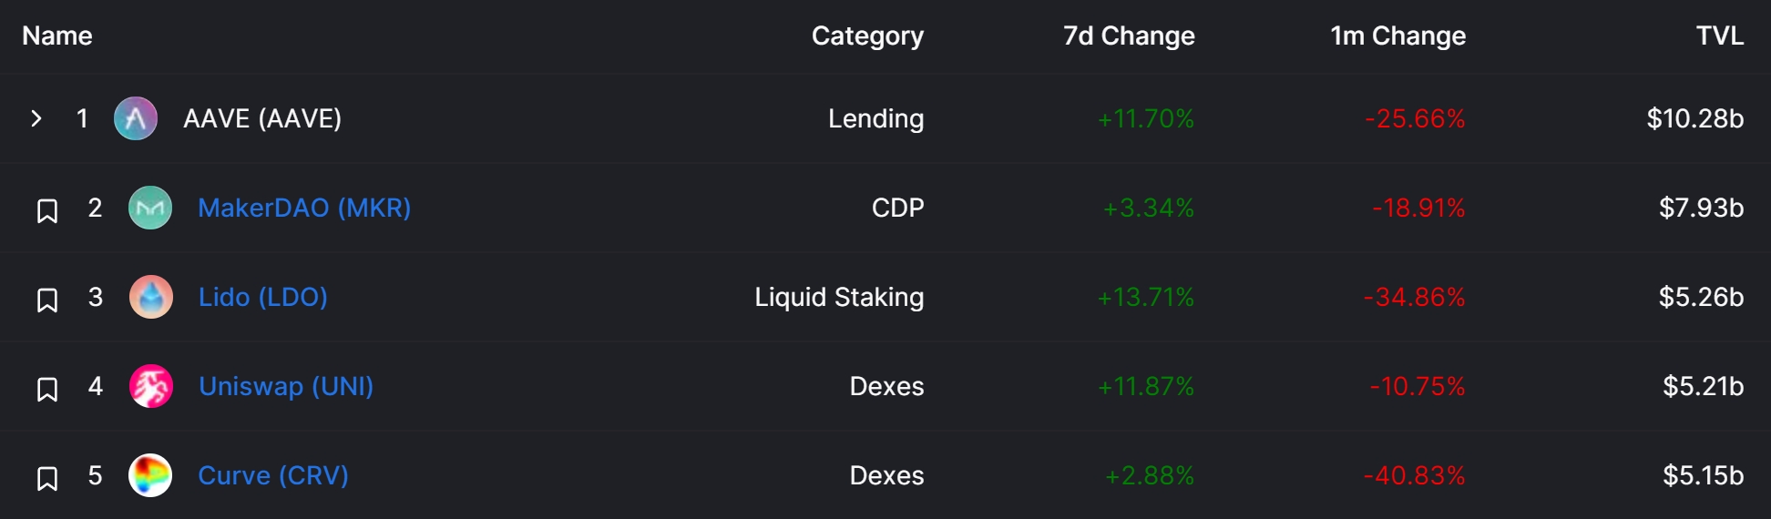Open the Uniswap (UNI) link
The width and height of the screenshot is (1771, 519).
(x=286, y=386)
